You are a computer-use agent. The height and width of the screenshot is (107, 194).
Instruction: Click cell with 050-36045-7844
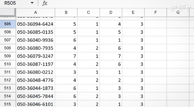coord(35,96)
